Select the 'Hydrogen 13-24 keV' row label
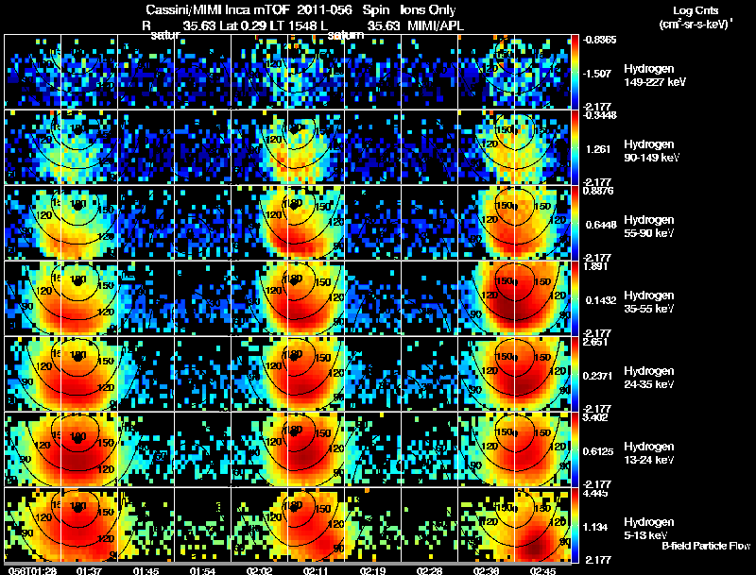The width and height of the screenshot is (756, 575). [649, 453]
